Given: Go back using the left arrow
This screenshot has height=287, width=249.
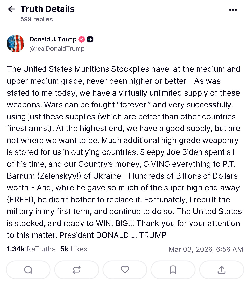Looking at the screenshot, I should [x=12, y=9].
